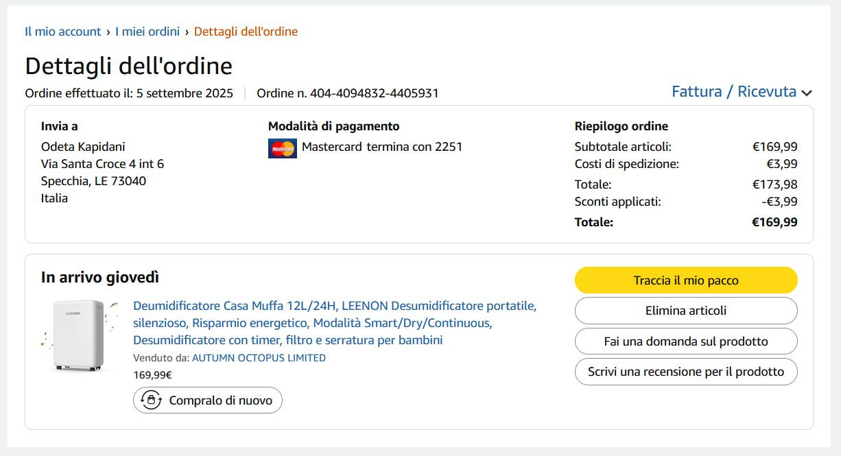Open the Fattura / Ricevuta dropdown
The width and height of the screenshot is (841, 456).
click(x=733, y=92)
